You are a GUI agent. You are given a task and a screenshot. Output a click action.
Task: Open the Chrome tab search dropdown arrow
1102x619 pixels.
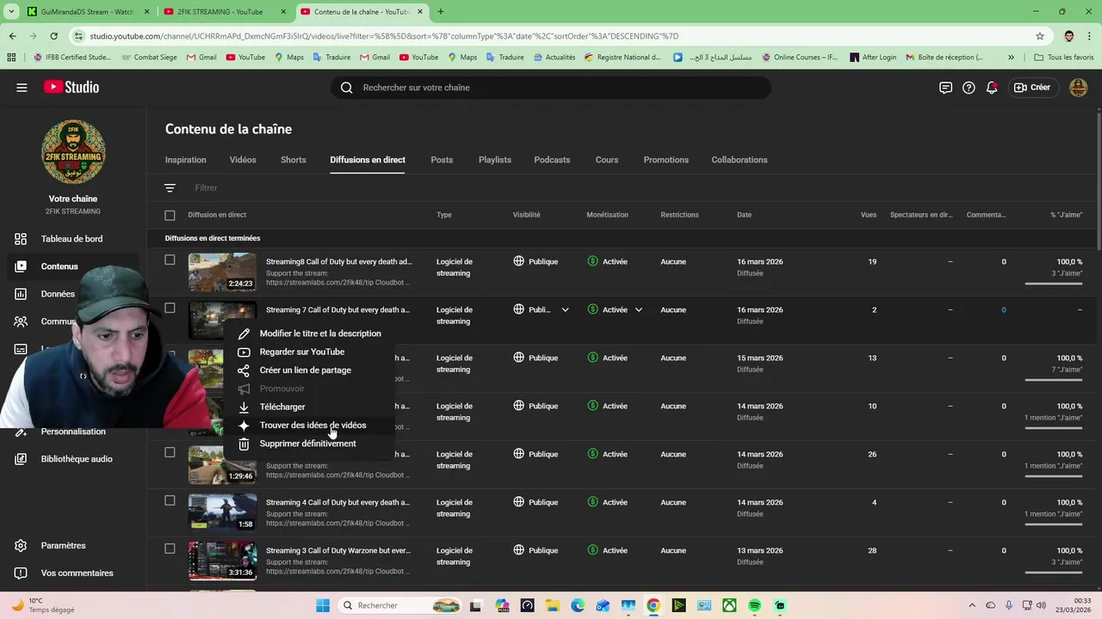click(x=11, y=12)
